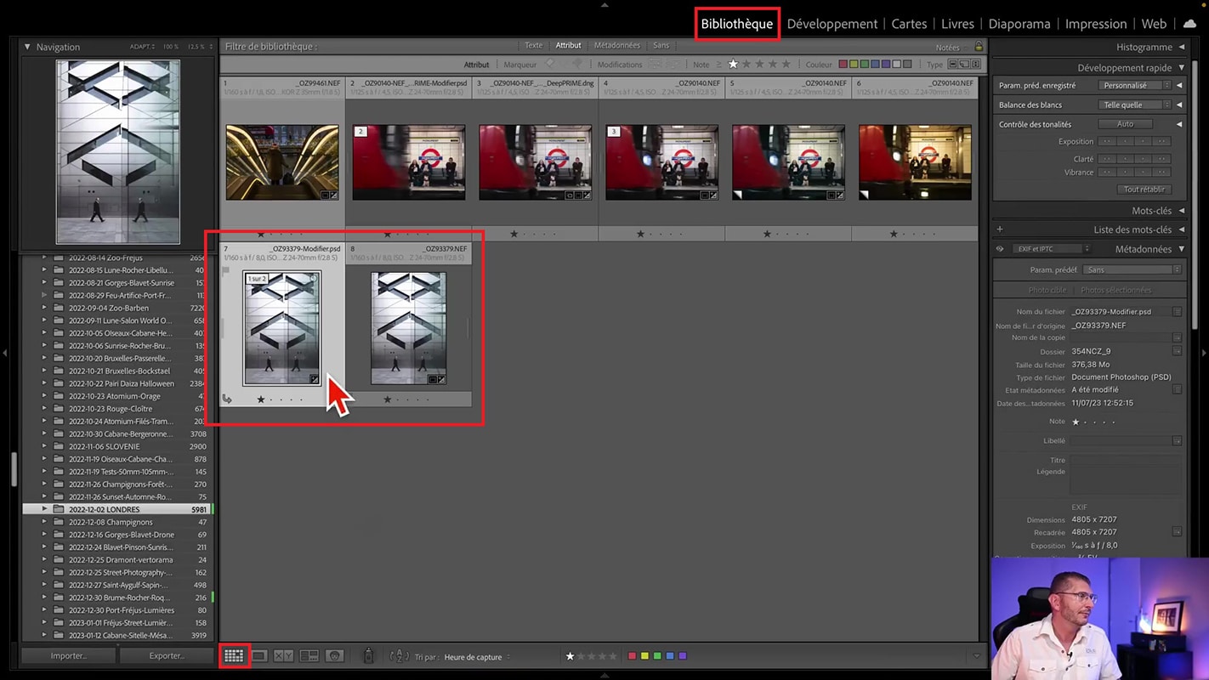This screenshot has width=1209, height=680.
Task: Select the _OZ93379.NEF thumbnail
Action: click(408, 328)
